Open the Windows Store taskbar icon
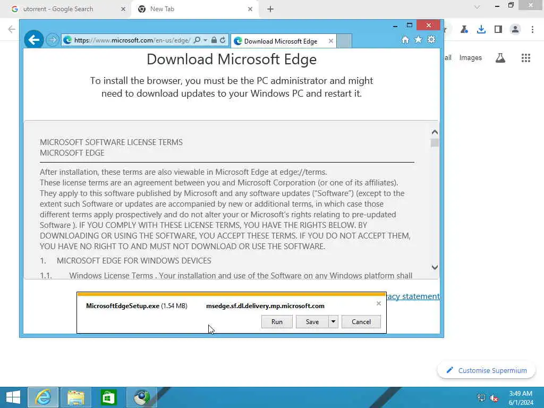This screenshot has width=544, height=408. tap(108, 397)
